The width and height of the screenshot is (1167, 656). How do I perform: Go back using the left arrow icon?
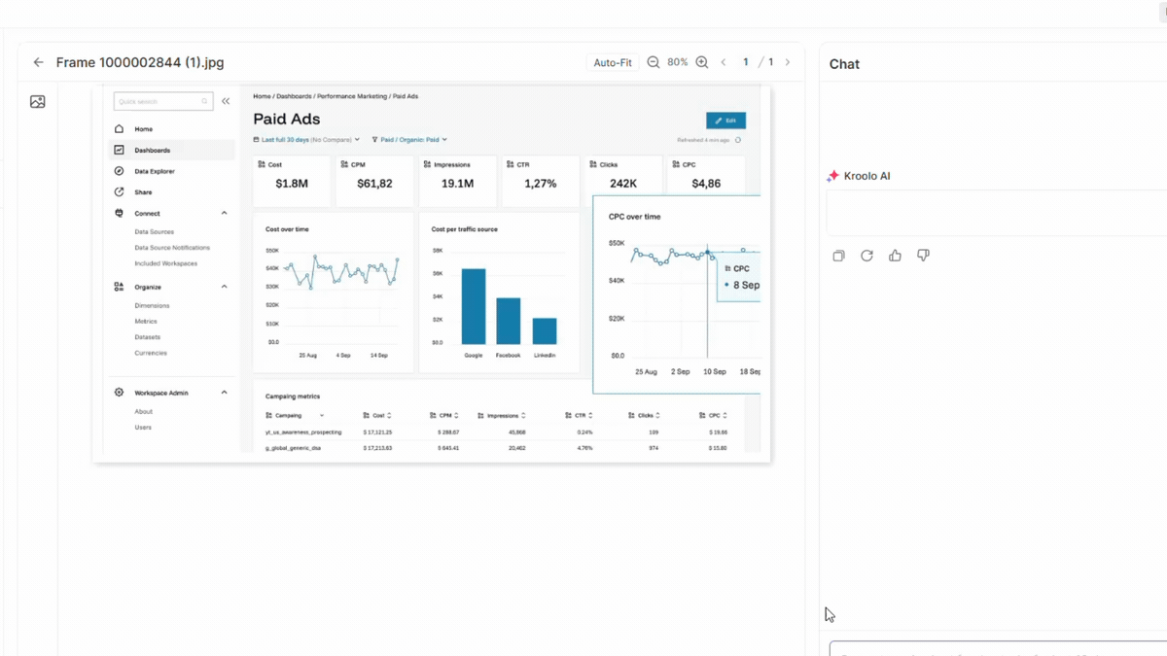coord(39,62)
